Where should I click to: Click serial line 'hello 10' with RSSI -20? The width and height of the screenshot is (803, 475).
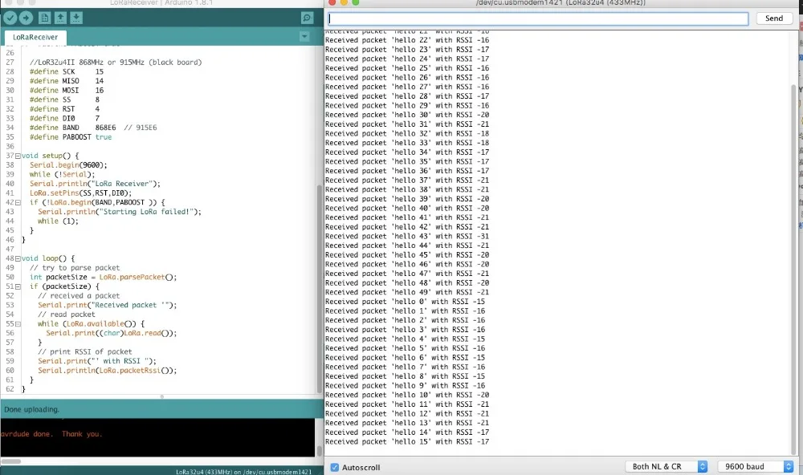pos(407,395)
